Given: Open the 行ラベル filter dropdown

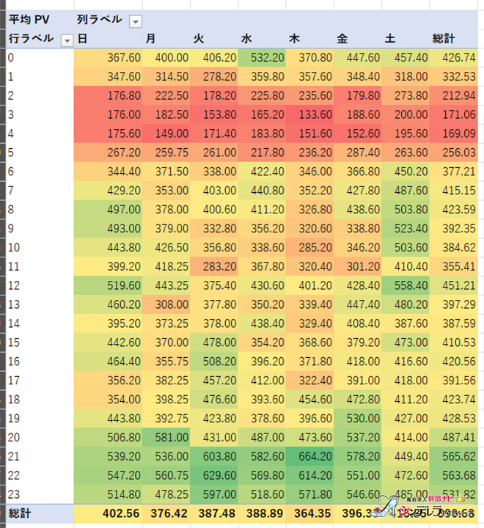Looking at the screenshot, I should [x=67, y=40].
